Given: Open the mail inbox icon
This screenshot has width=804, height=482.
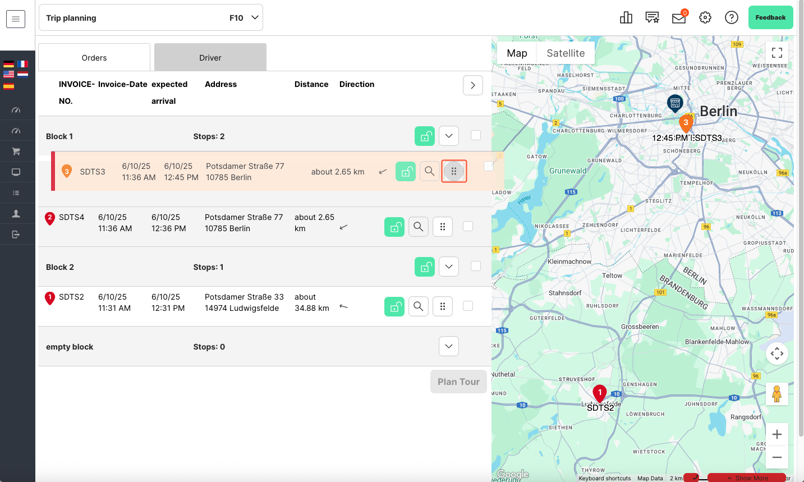Looking at the screenshot, I should (x=679, y=18).
